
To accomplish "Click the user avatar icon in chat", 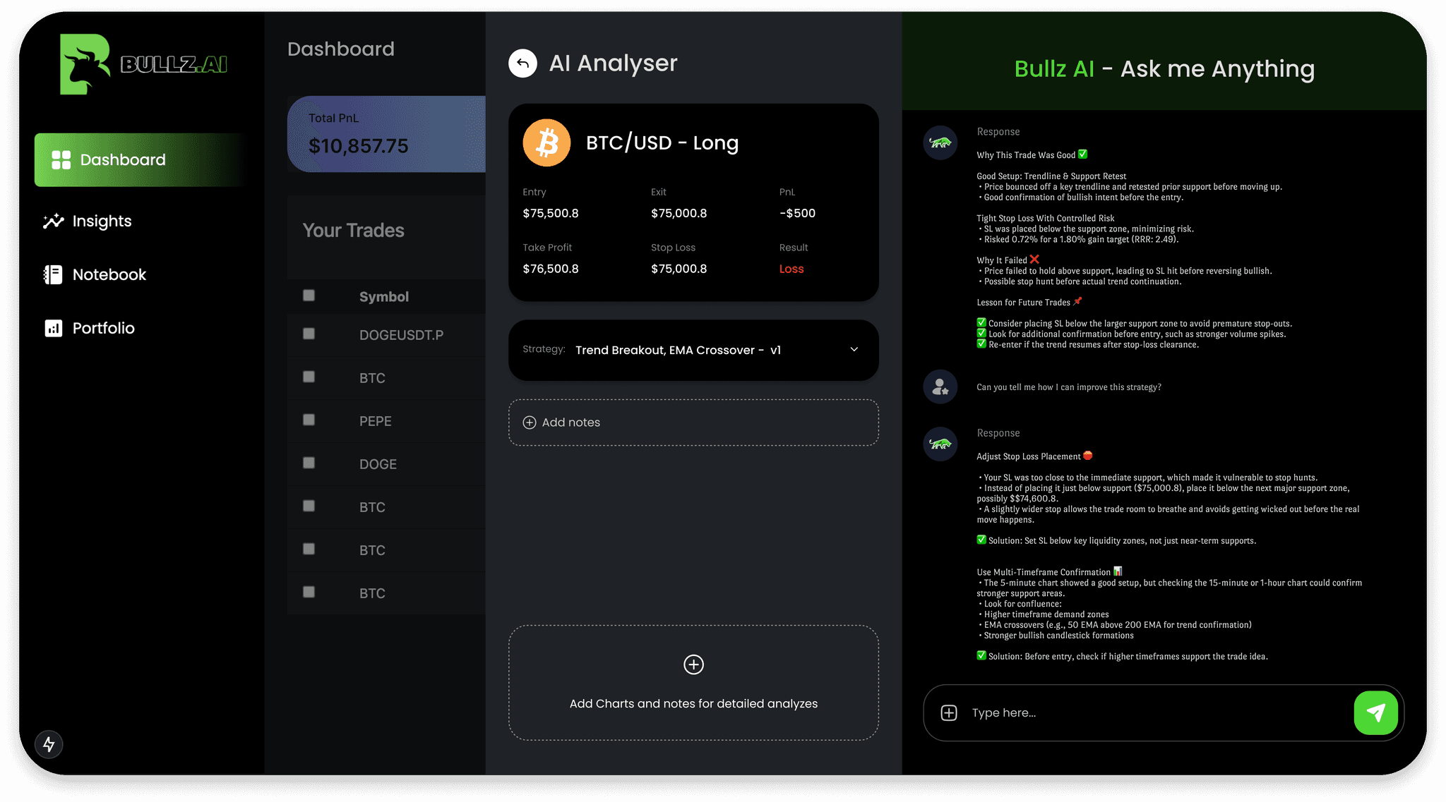I will tap(940, 387).
